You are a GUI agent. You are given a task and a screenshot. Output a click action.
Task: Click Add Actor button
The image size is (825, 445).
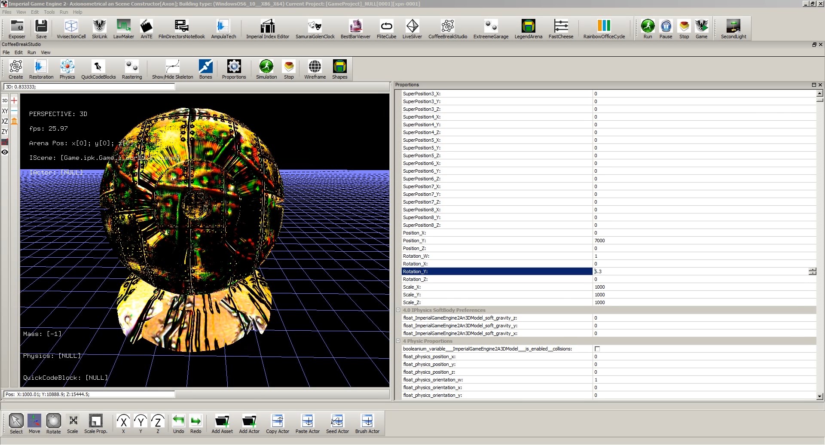[x=249, y=424]
